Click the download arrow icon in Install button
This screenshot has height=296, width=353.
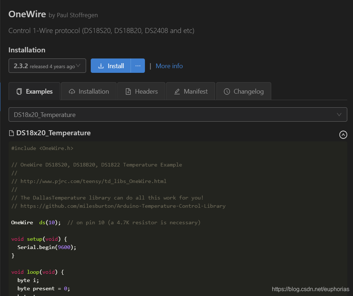pyautogui.click(x=101, y=66)
